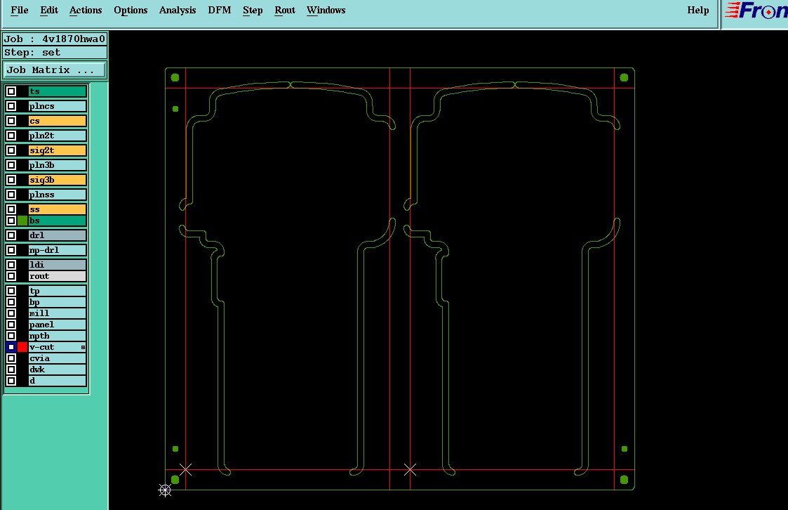Viewport: 788px width, 510px height.
Task: Toggle checkbox for dwk layer
Action: pyautogui.click(x=11, y=370)
